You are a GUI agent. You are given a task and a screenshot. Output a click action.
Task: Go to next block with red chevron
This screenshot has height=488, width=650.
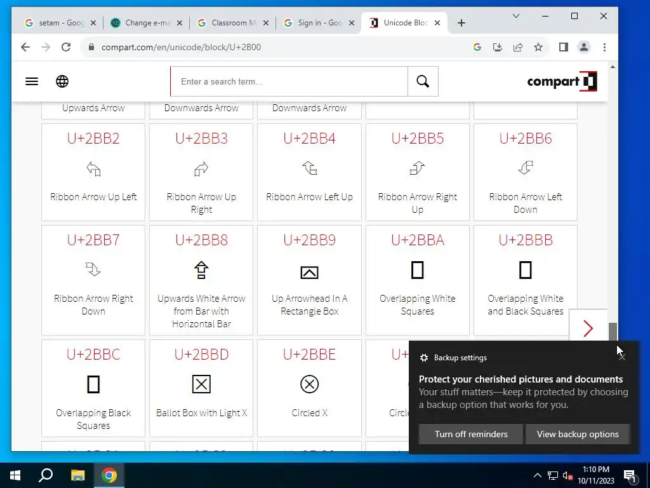pos(588,329)
